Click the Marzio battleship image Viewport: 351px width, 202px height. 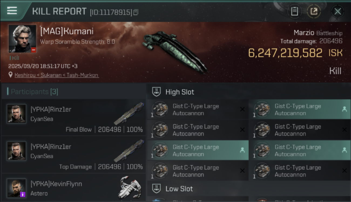click(174, 51)
